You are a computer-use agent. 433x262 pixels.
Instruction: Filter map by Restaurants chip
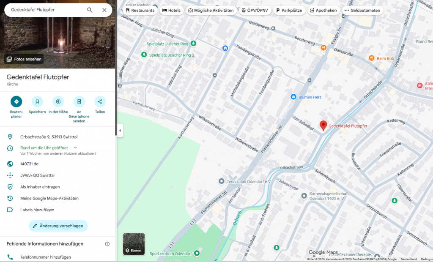pos(140,10)
